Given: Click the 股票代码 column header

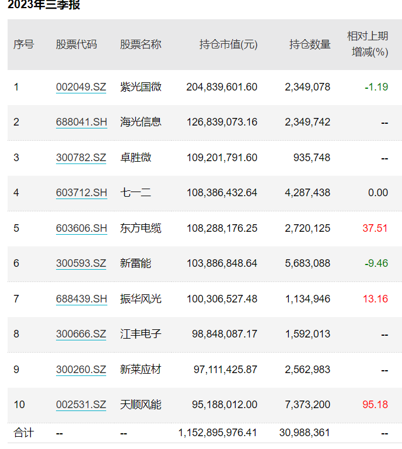Looking at the screenshot, I should pos(76,44).
